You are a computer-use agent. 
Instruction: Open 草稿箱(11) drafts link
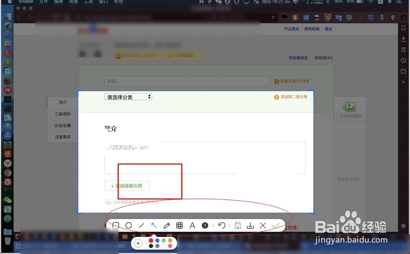[x=323, y=58]
